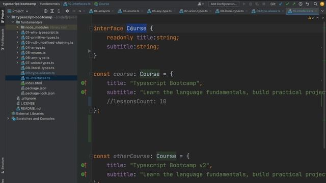Screen dimensions: 326x183
Task: Click Add Configuration... button
Action: pos(224,4)
